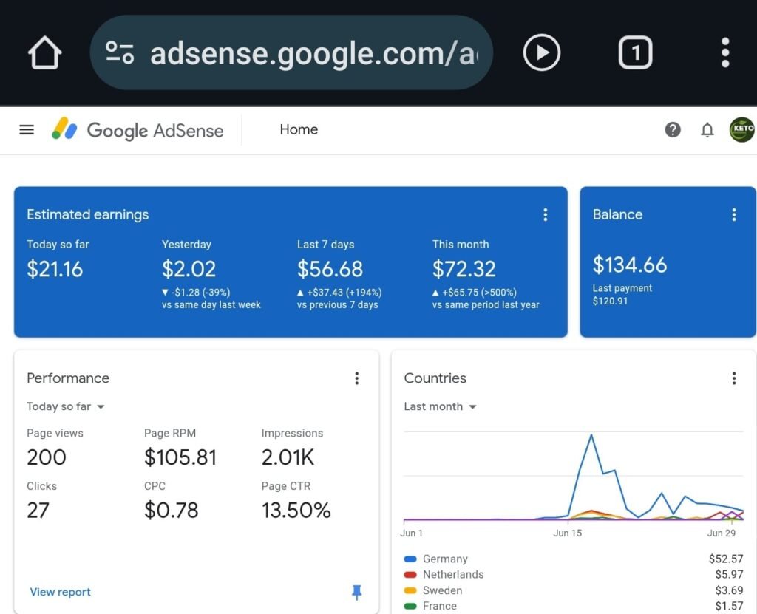Open the Help question mark icon
This screenshot has width=757, height=614.
[673, 129]
